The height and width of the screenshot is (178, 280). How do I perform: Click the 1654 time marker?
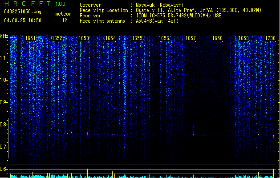(x=110, y=38)
